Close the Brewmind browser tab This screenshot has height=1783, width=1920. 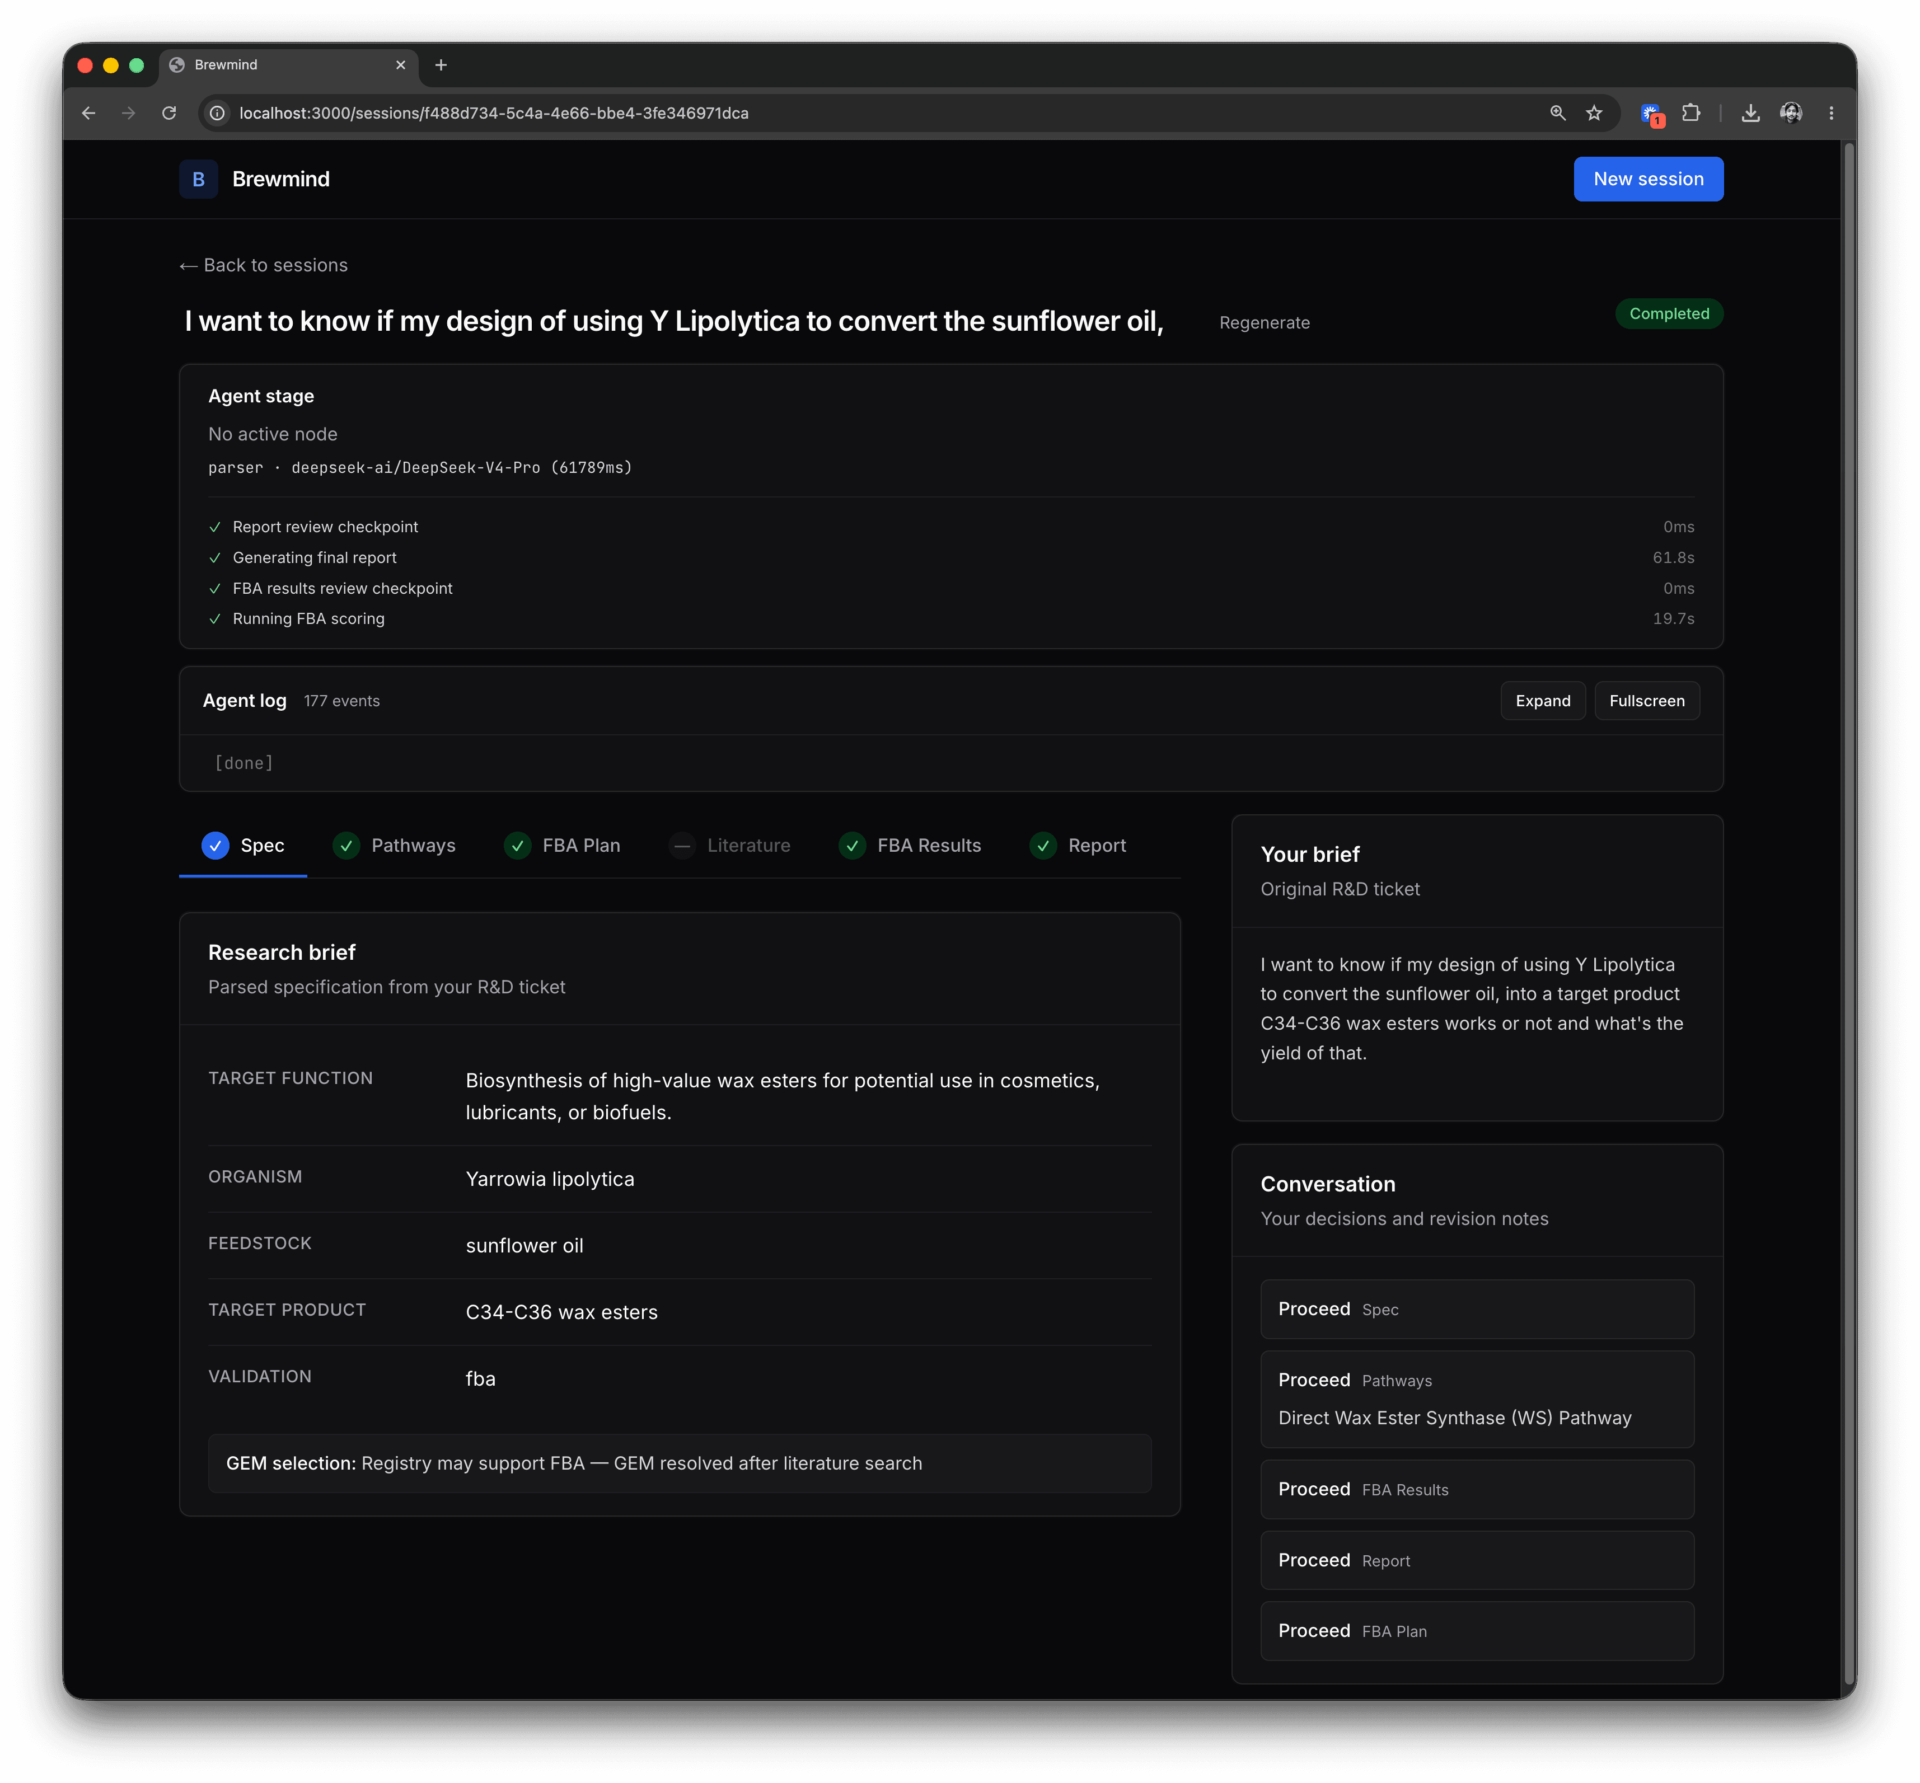click(x=400, y=65)
